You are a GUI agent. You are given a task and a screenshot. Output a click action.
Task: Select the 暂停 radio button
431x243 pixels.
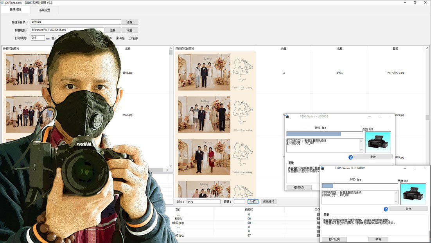[x=130, y=38]
